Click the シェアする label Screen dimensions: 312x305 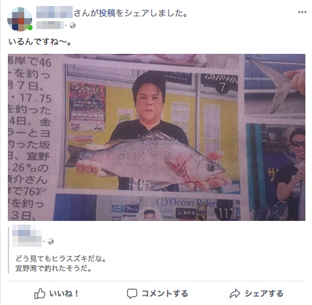(x=264, y=294)
